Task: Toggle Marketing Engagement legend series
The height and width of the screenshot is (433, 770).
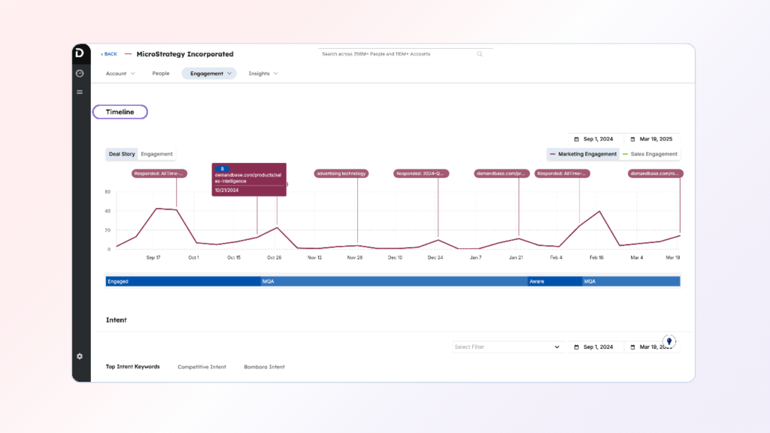Action: click(583, 154)
